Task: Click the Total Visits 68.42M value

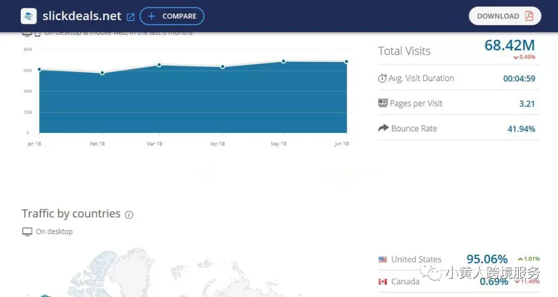Action: tap(509, 45)
